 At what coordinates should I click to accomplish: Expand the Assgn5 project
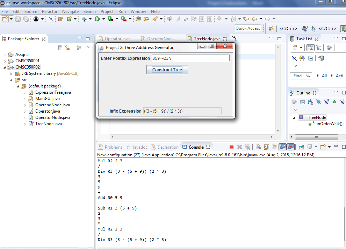5,55
